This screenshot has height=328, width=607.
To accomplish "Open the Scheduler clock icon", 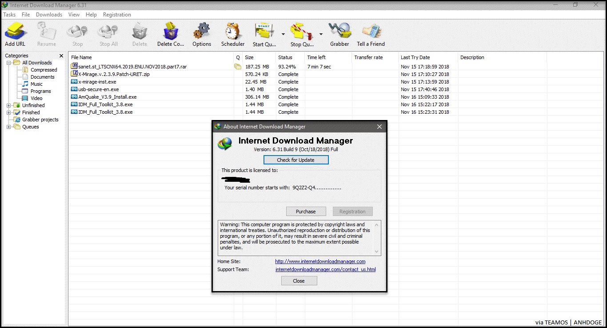I will coord(233,31).
